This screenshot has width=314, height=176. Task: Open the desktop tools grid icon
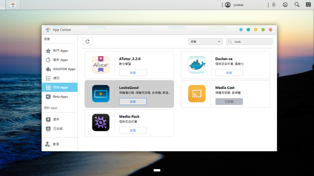(308, 5)
